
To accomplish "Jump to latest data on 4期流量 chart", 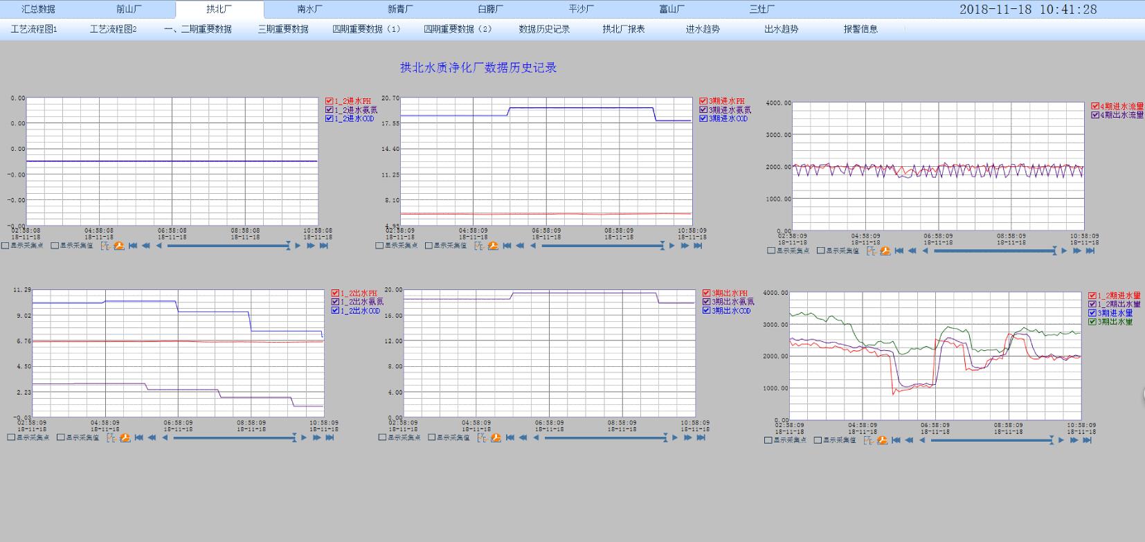I will click(x=1090, y=251).
